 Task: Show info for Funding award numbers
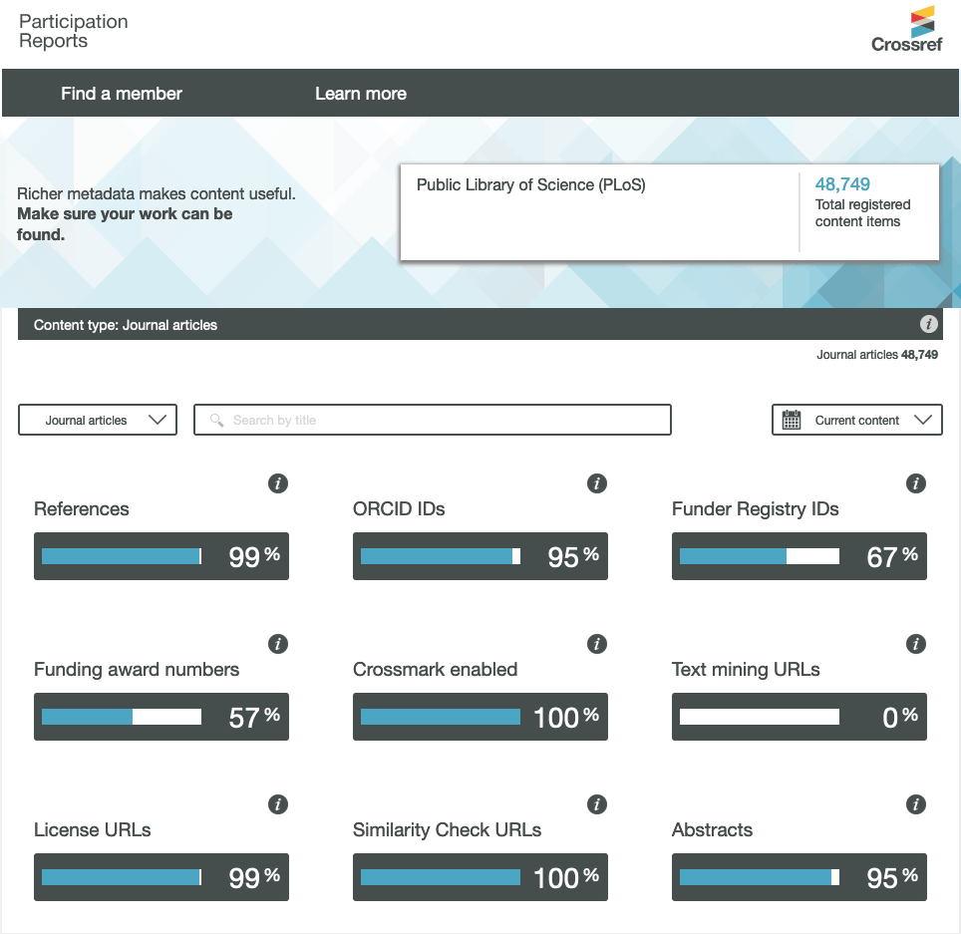278,644
